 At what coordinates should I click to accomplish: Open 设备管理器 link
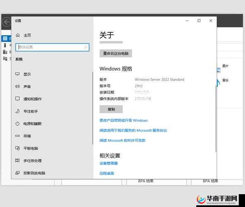(109, 163)
